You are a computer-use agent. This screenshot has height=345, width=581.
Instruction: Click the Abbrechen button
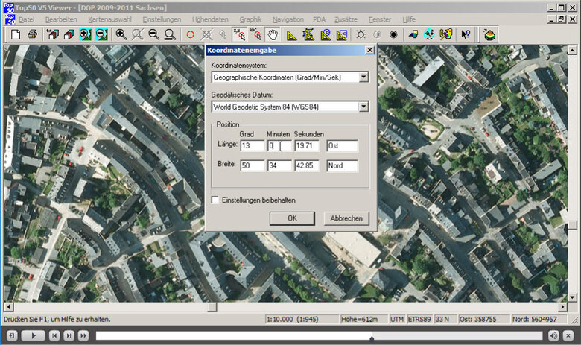click(x=346, y=218)
